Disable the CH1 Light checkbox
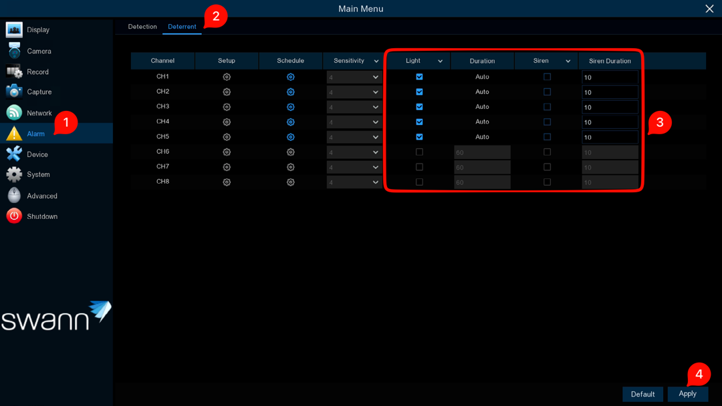The height and width of the screenshot is (406, 722). pos(419,77)
